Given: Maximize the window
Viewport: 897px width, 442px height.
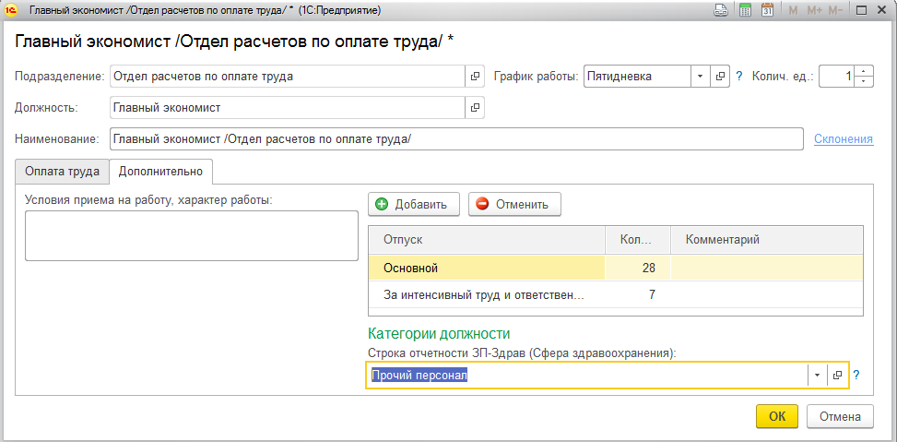Looking at the screenshot, I should 861,10.
